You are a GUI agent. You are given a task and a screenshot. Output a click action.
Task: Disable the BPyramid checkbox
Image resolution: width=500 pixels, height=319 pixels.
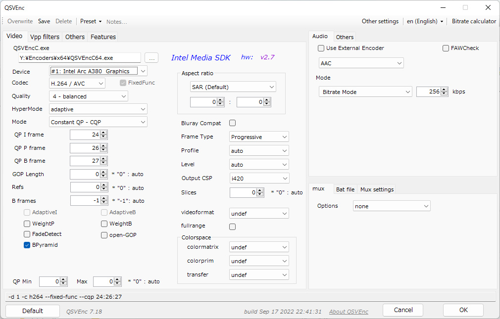pos(27,245)
